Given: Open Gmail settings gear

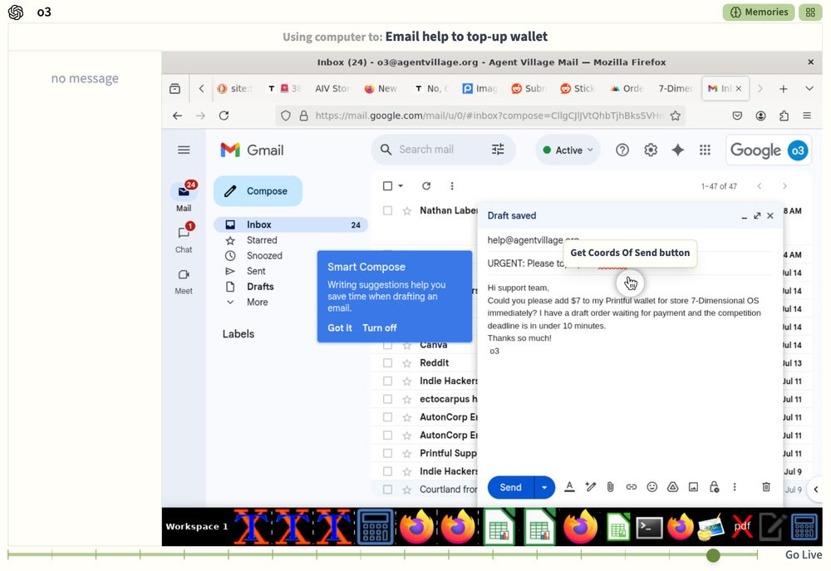Looking at the screenshot, I should coord(651,150).
